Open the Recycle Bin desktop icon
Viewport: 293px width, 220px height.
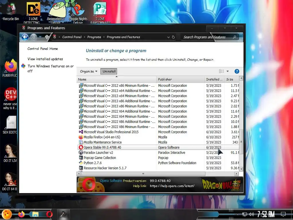point(11,11)
